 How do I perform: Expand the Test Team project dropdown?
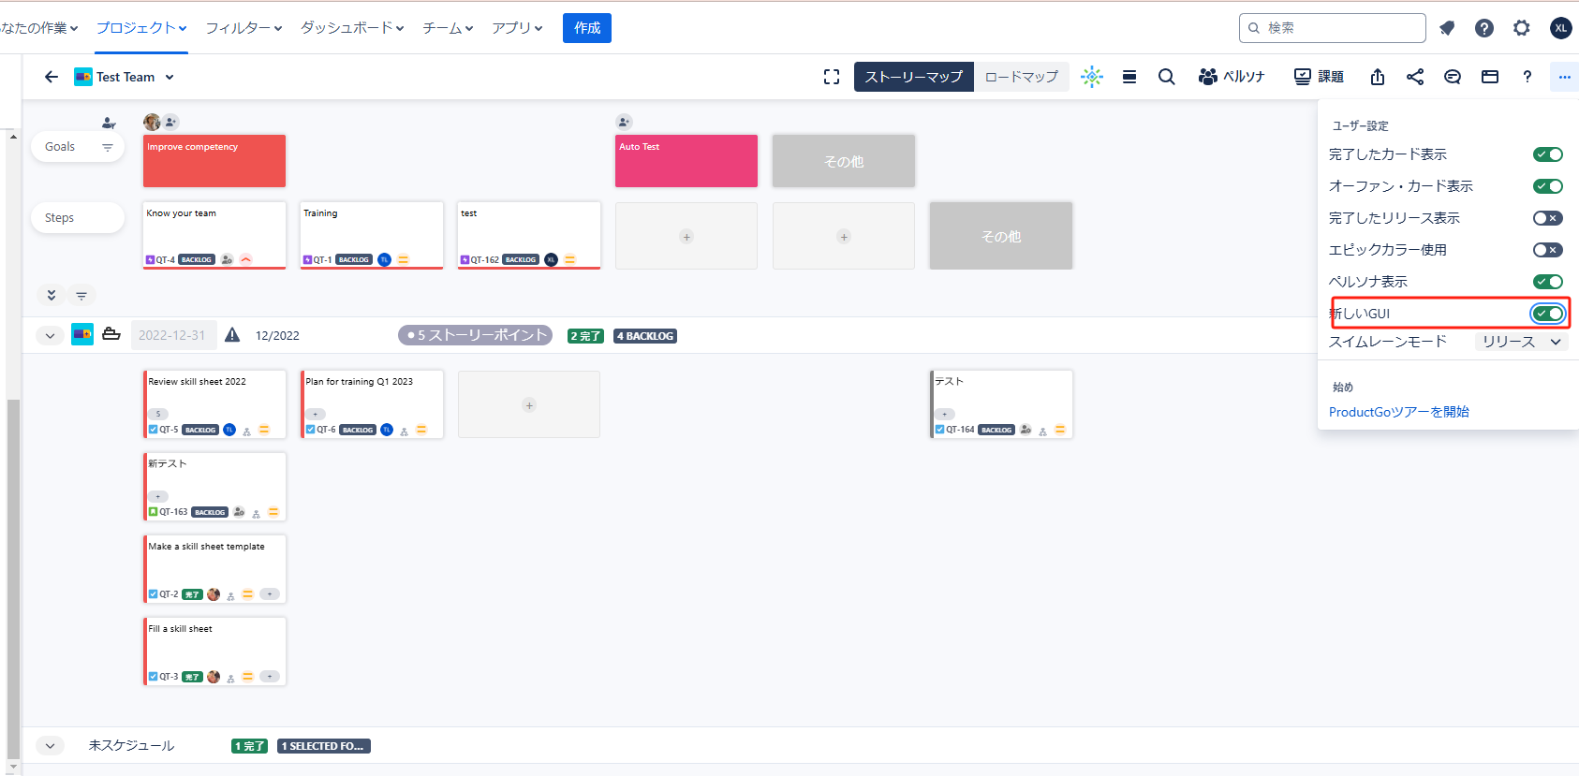click(x=170, y=78)
